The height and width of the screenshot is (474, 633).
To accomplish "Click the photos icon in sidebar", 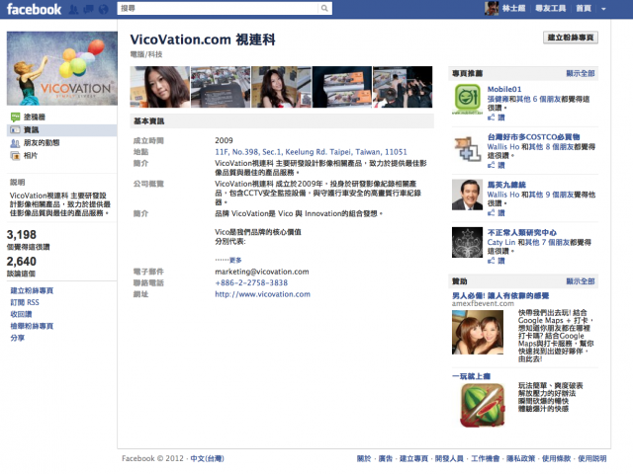I will tap(15, 156).
